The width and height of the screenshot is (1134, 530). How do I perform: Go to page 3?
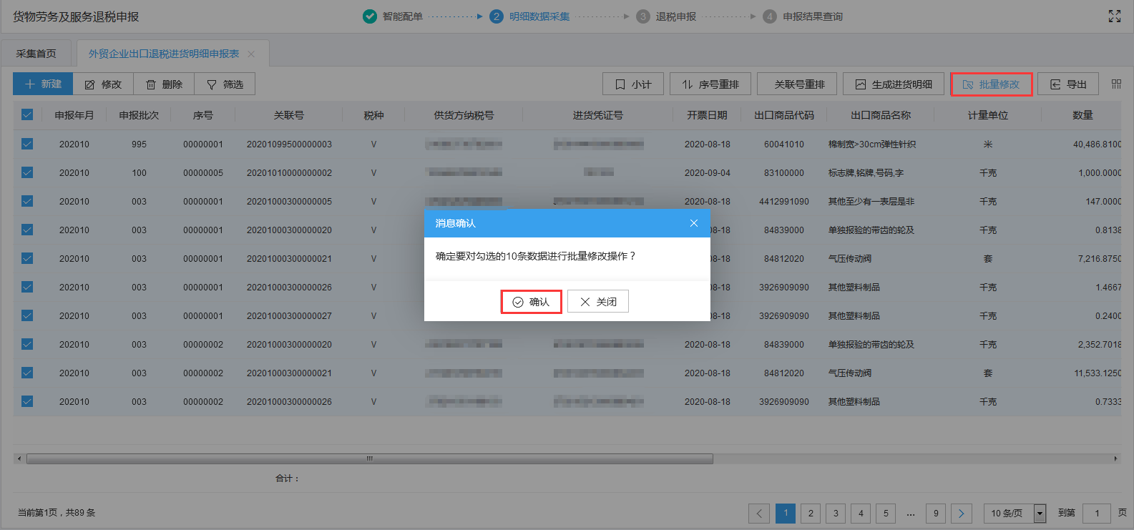(836, 513)
